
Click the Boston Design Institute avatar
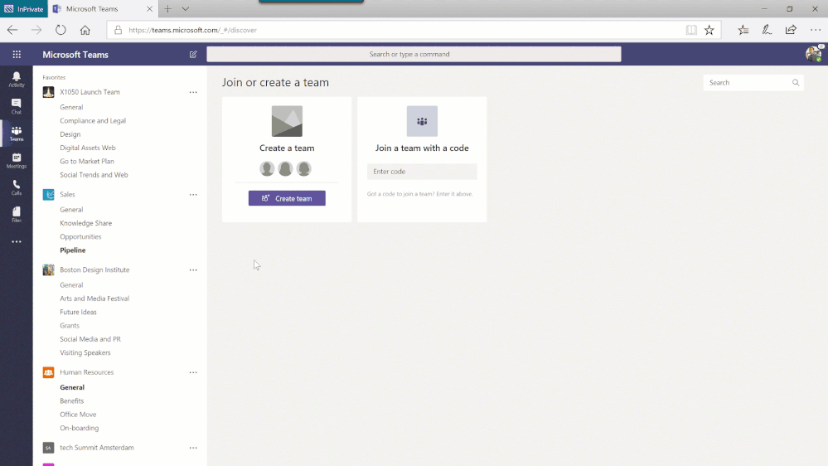pos(49,270)
